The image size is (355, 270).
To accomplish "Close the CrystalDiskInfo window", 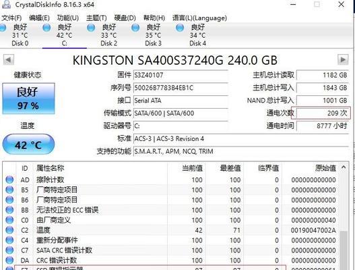I will tap(341, 4).
